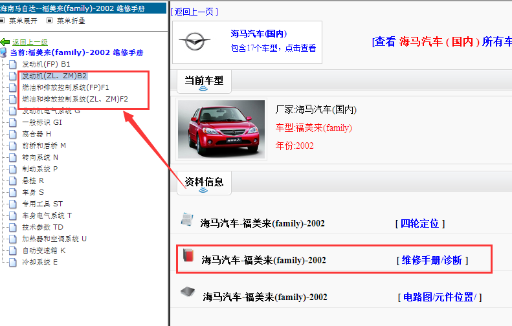
Task: Click 包含17个车型，点击查看 link
Action: click(x=273, y=48)
